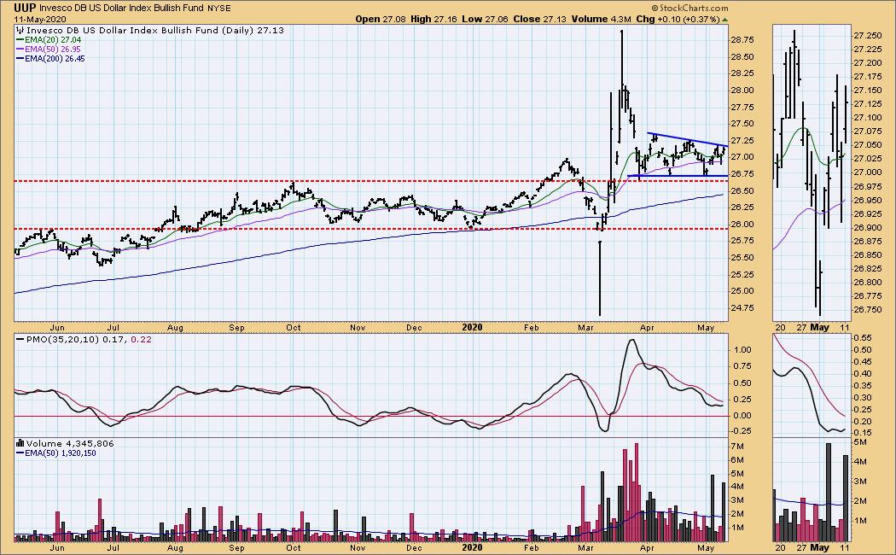Click the Dec label below the volume panel

[414, 547]
